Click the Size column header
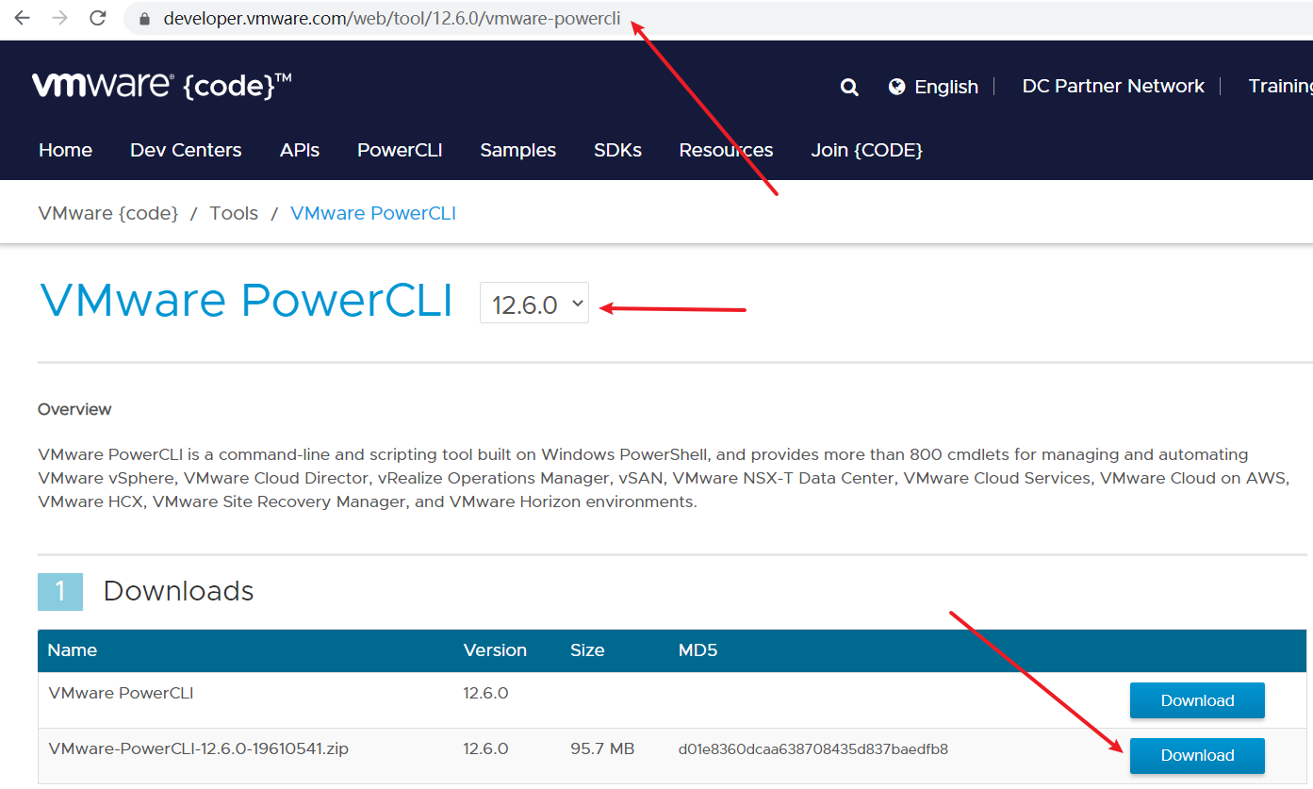This screenshot has width=1313, height=789. [587, 650]
